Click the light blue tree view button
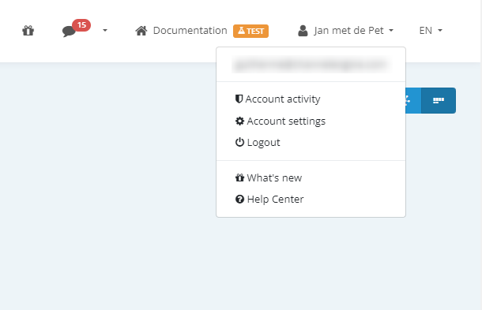 pyautogui.click(x=413, y=101)
